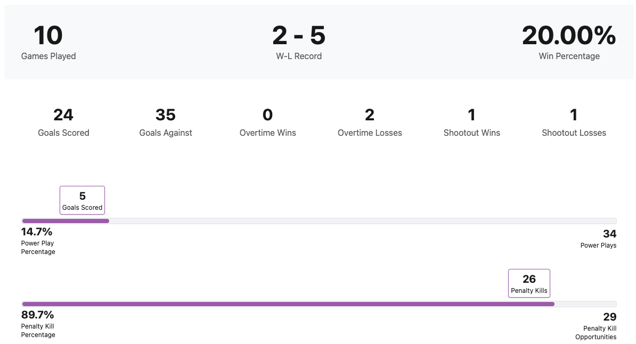The height and width of the screenshot is (344, 636).
Task: Select the Shootout Losses stat
Action: [574, 115]
